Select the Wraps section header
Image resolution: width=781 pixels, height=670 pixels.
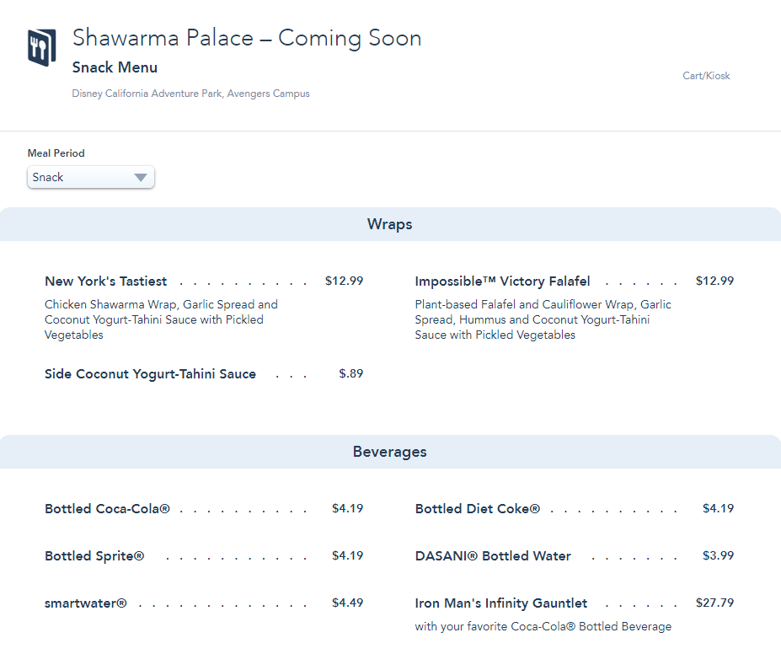(x=389, y=224)
